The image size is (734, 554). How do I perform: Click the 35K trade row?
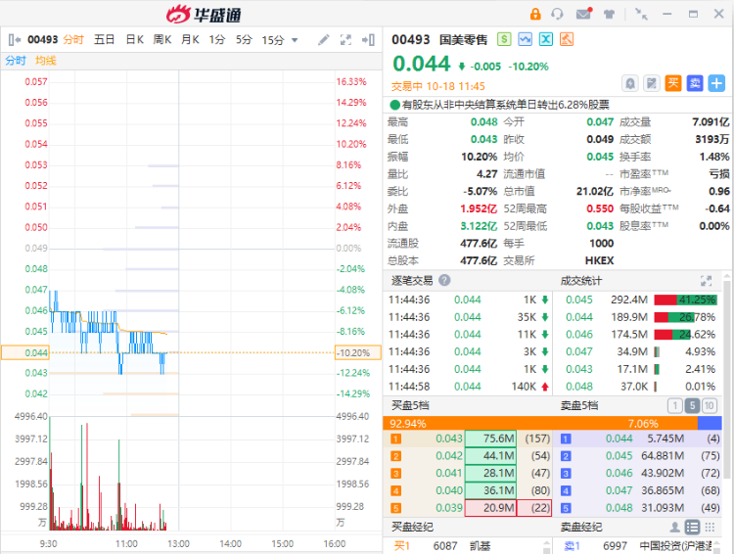click(x=468, y=317)
